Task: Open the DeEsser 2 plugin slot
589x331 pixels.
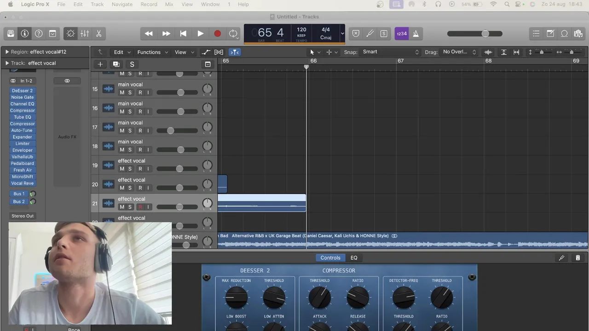Action: click(22, 91)
